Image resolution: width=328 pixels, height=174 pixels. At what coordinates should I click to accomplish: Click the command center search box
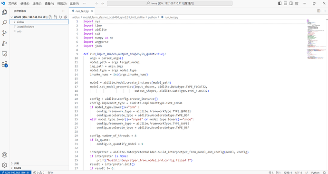pos(170,3)
